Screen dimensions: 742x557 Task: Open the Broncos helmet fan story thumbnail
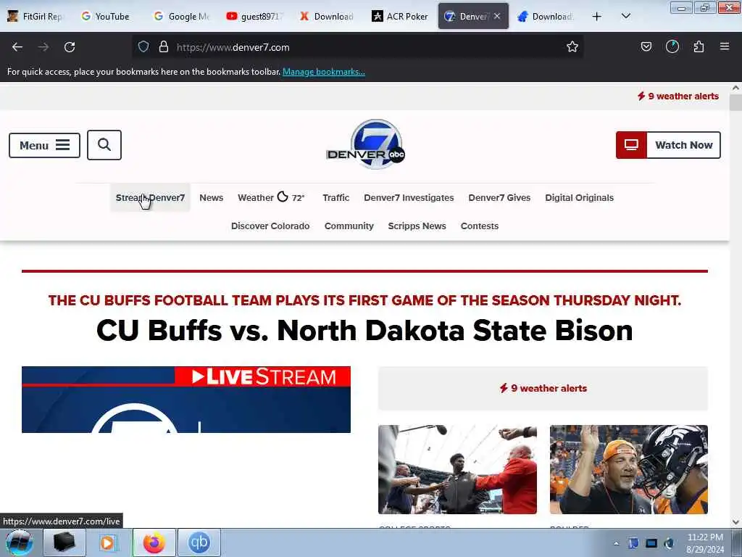pos(628,469)
